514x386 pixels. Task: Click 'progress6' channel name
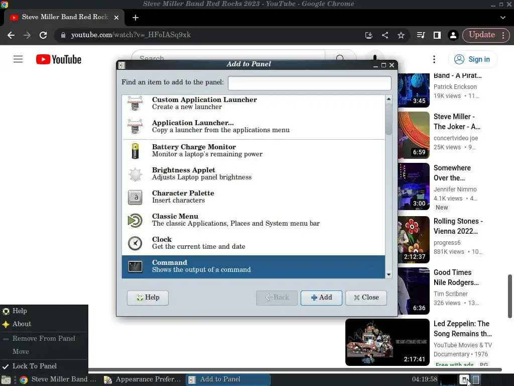coord(447,243)
